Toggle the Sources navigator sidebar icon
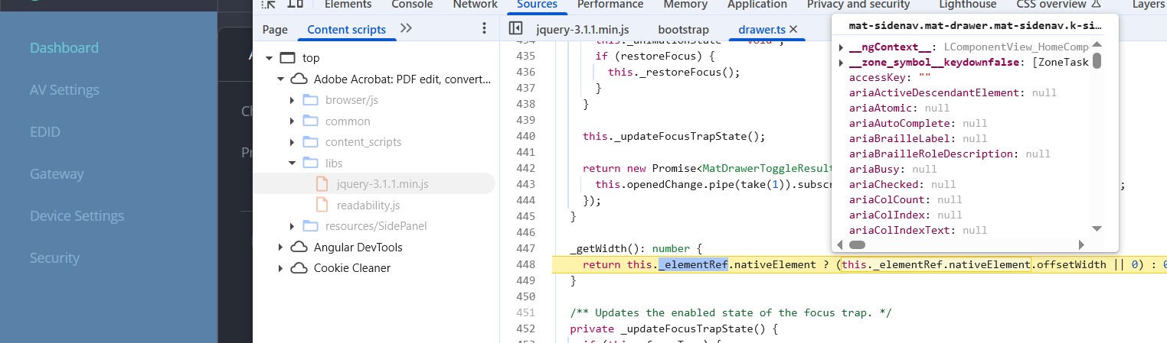The image size is (1167, 343). [515, 28]
